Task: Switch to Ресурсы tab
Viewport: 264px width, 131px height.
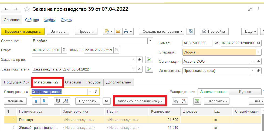Action: pos(94,82)
